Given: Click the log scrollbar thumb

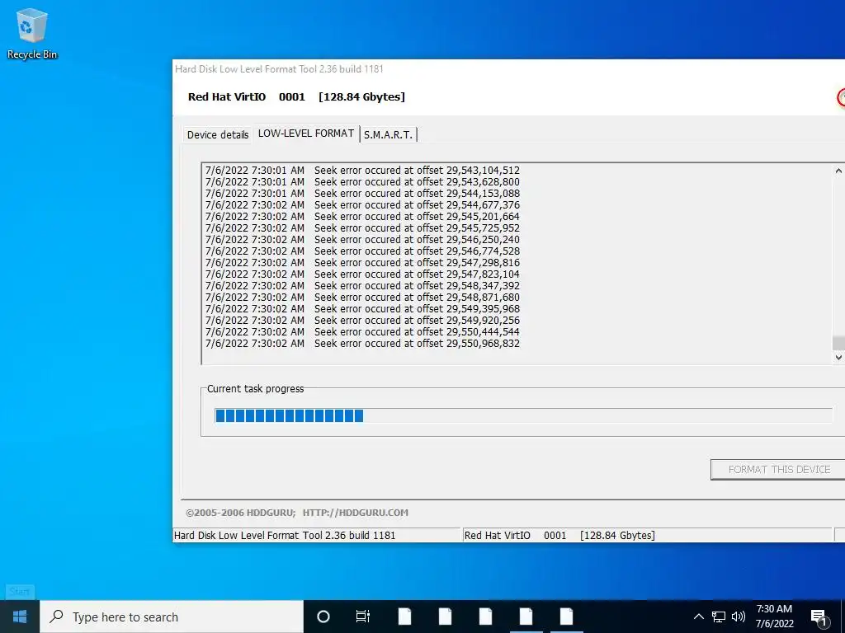Looking at the screenshot, I should 838,343.
